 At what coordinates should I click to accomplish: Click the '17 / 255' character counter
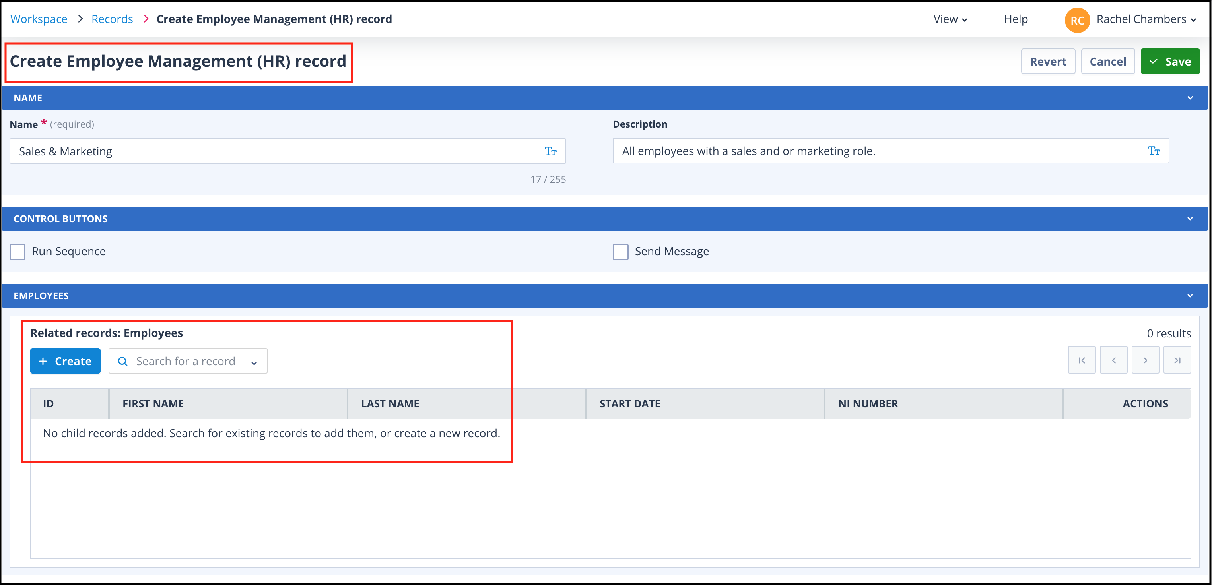[548, 180]
